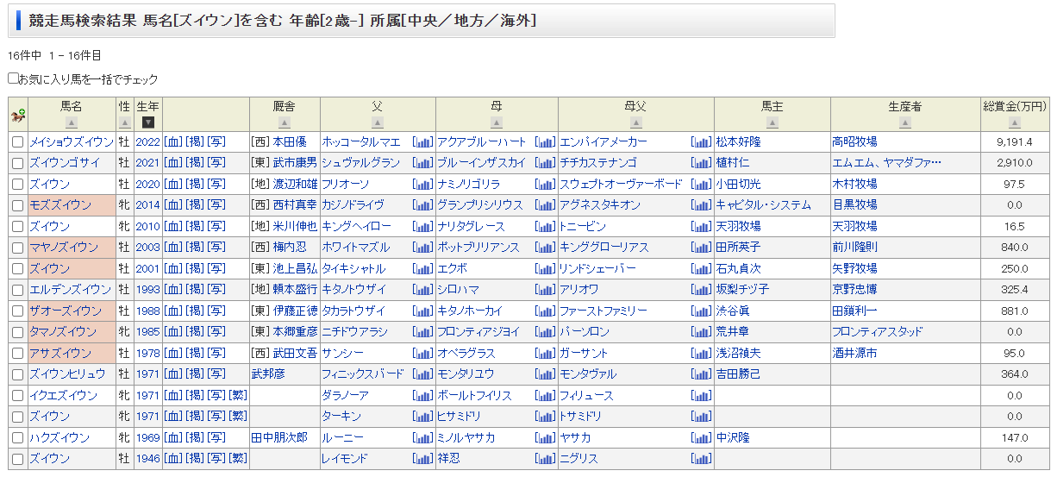Viewport: 1063px width, 477px height.
Task: Select the checkbox for モズズイウン
Action: coord(17,205)
